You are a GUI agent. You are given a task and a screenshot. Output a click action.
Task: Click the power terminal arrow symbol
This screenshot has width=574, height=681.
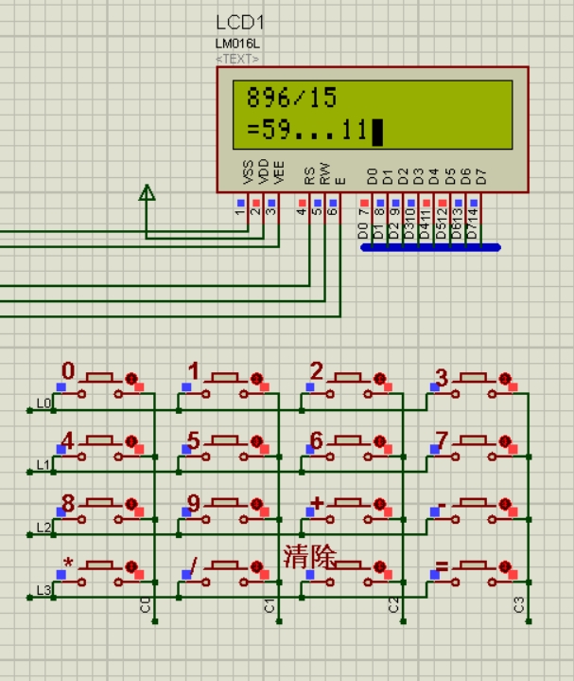pos(147,192)
